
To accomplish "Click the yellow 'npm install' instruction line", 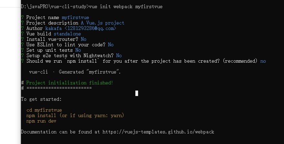I will tap(75, 115).
